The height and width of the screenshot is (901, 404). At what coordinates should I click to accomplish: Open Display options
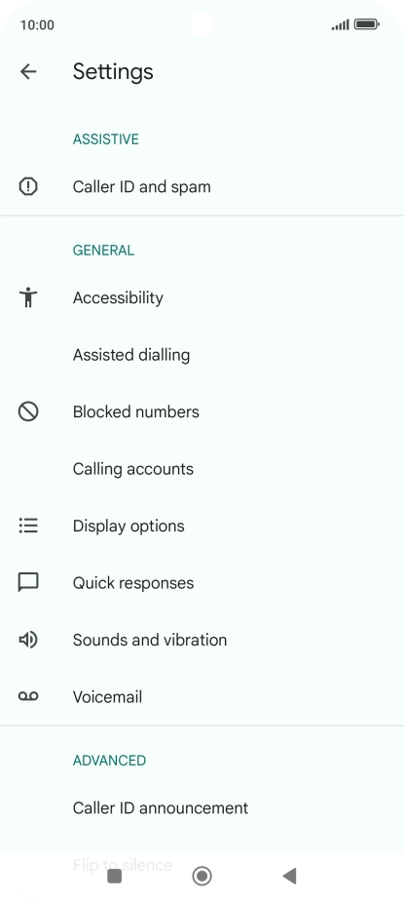[202, 526]
